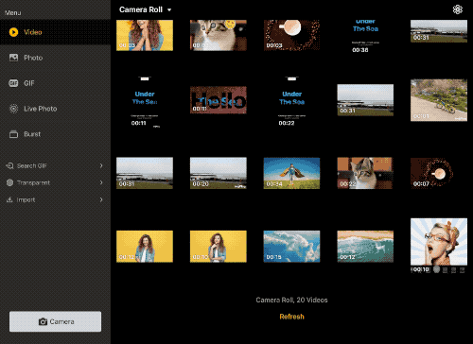Select the Video play icon in menu
473x344 pixels.
(13, 32)
